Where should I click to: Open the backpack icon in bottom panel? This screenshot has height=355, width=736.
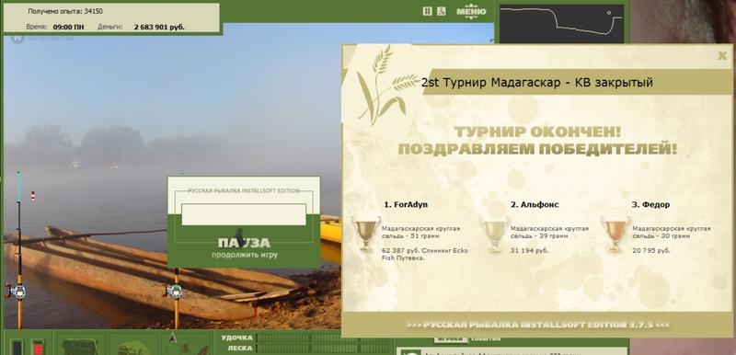click(x=79, y=347)
